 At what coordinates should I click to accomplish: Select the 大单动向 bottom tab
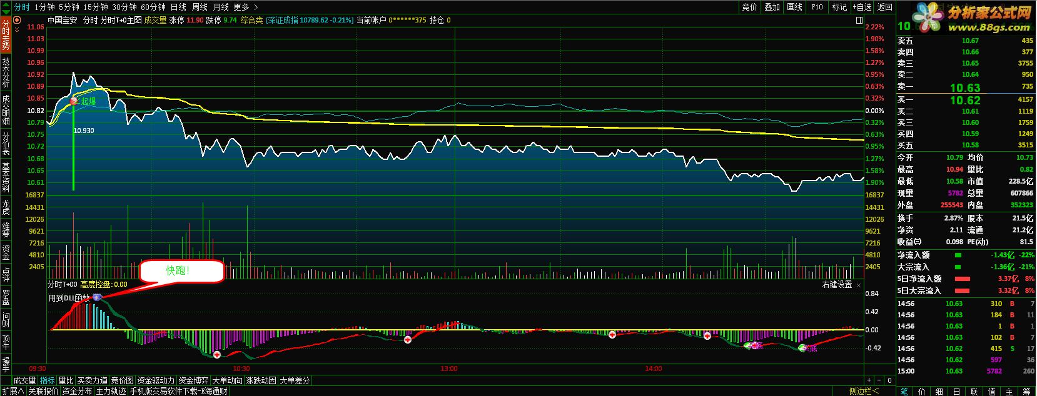pos(228,380)
